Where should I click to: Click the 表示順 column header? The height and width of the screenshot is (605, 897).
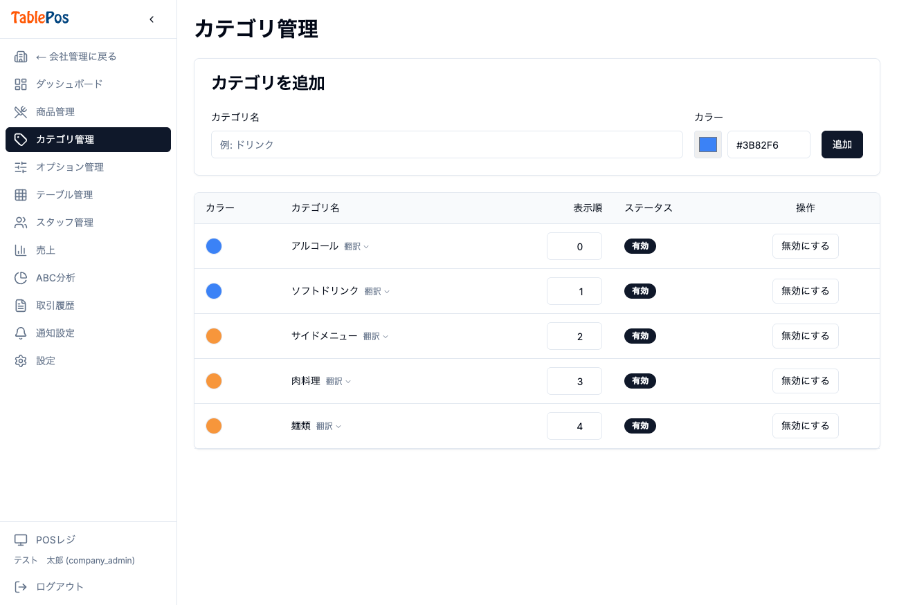click(588, 208)
